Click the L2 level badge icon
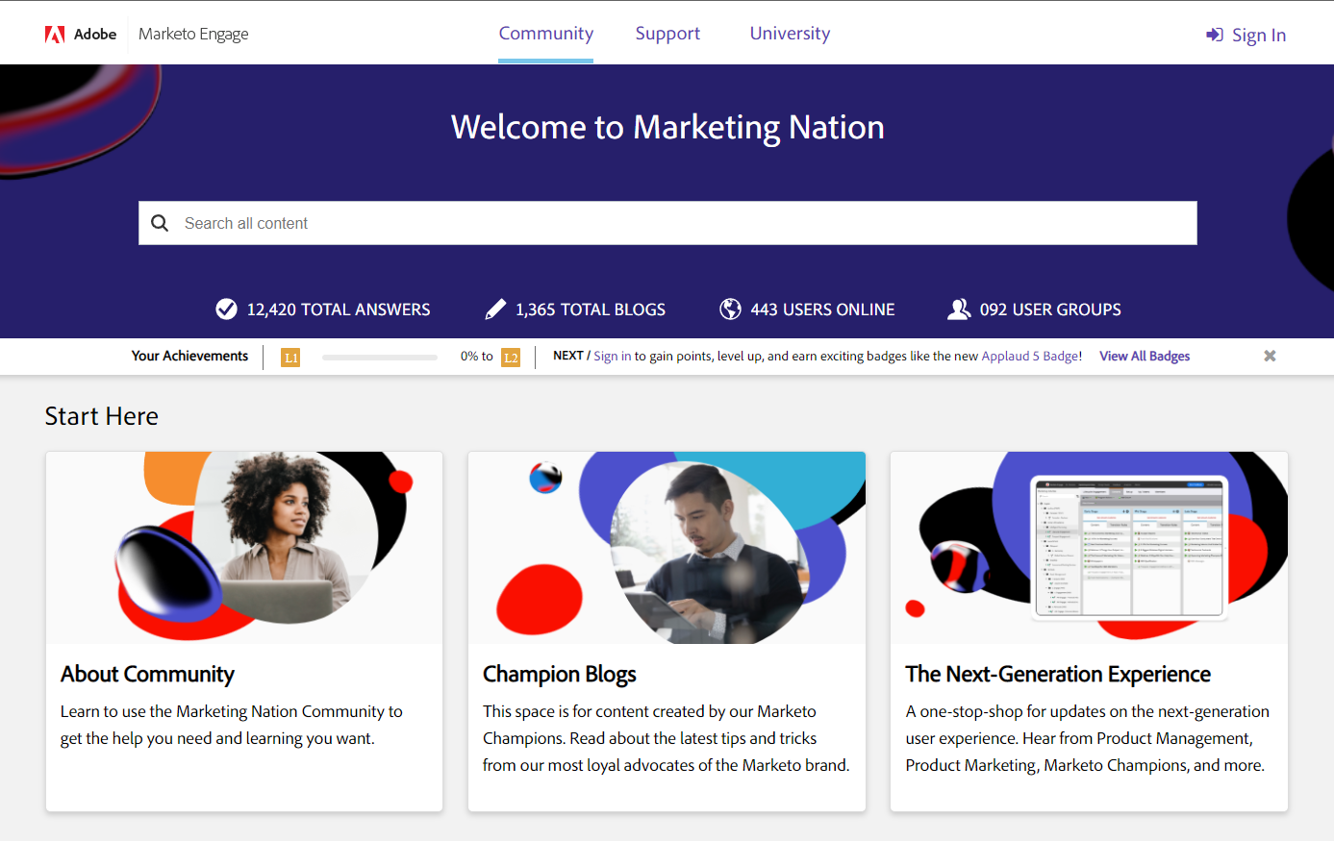The image size is (1334, 841). 511,358
